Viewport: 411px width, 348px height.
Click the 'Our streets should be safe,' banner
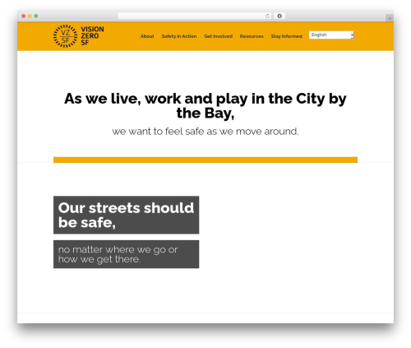coord(126,215)
